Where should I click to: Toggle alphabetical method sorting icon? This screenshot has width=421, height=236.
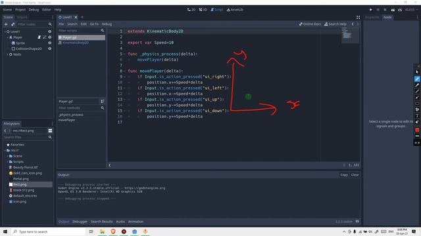click(x=103, y=102)
